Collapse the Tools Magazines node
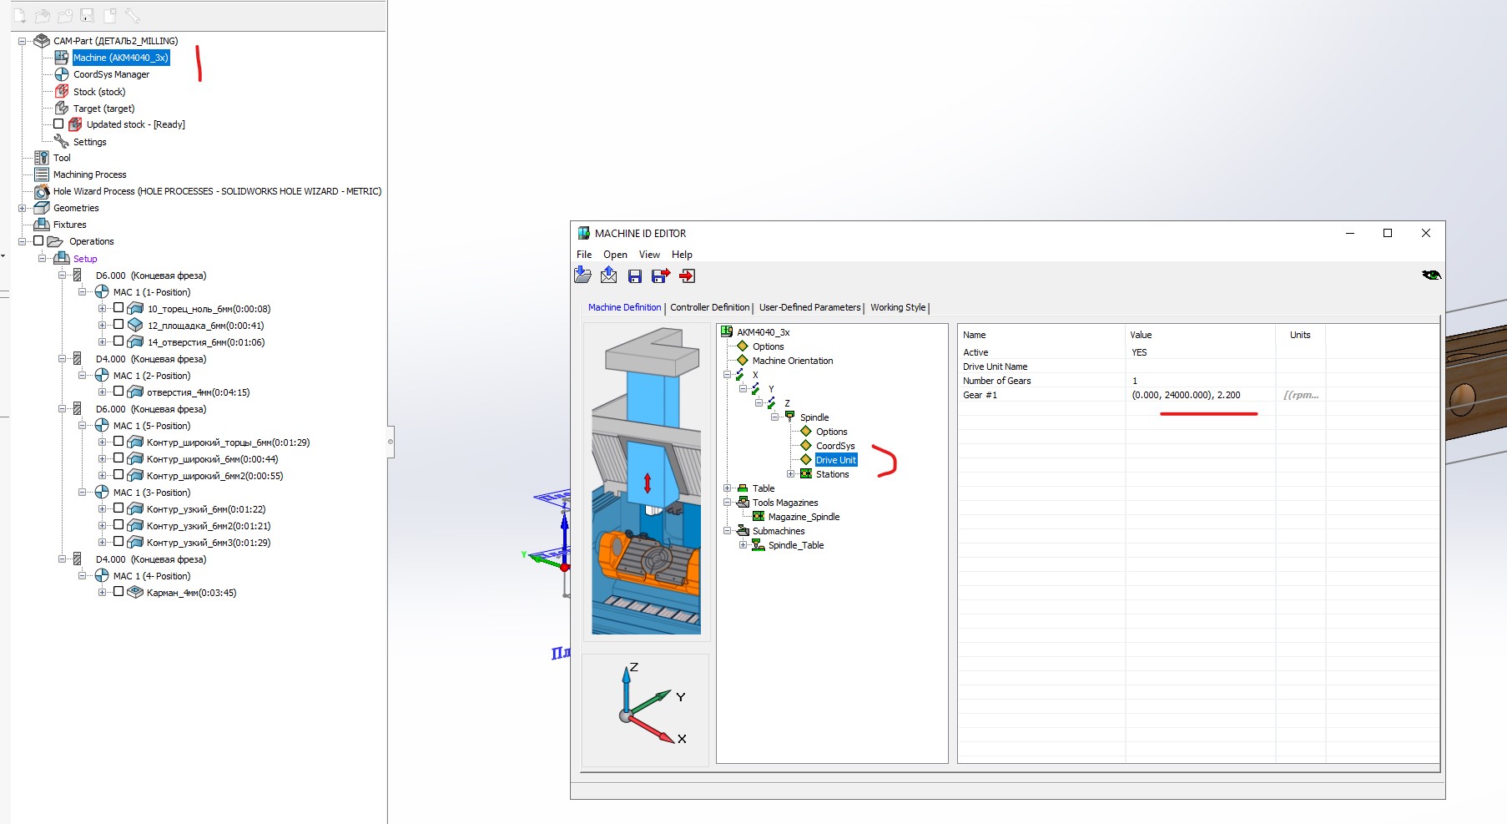 (727, 503)
